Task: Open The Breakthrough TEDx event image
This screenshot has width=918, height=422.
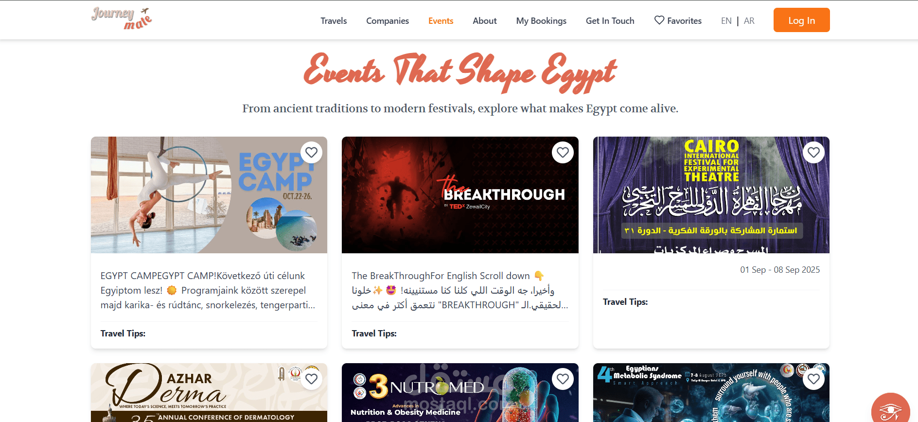Action: click(460, 195)
